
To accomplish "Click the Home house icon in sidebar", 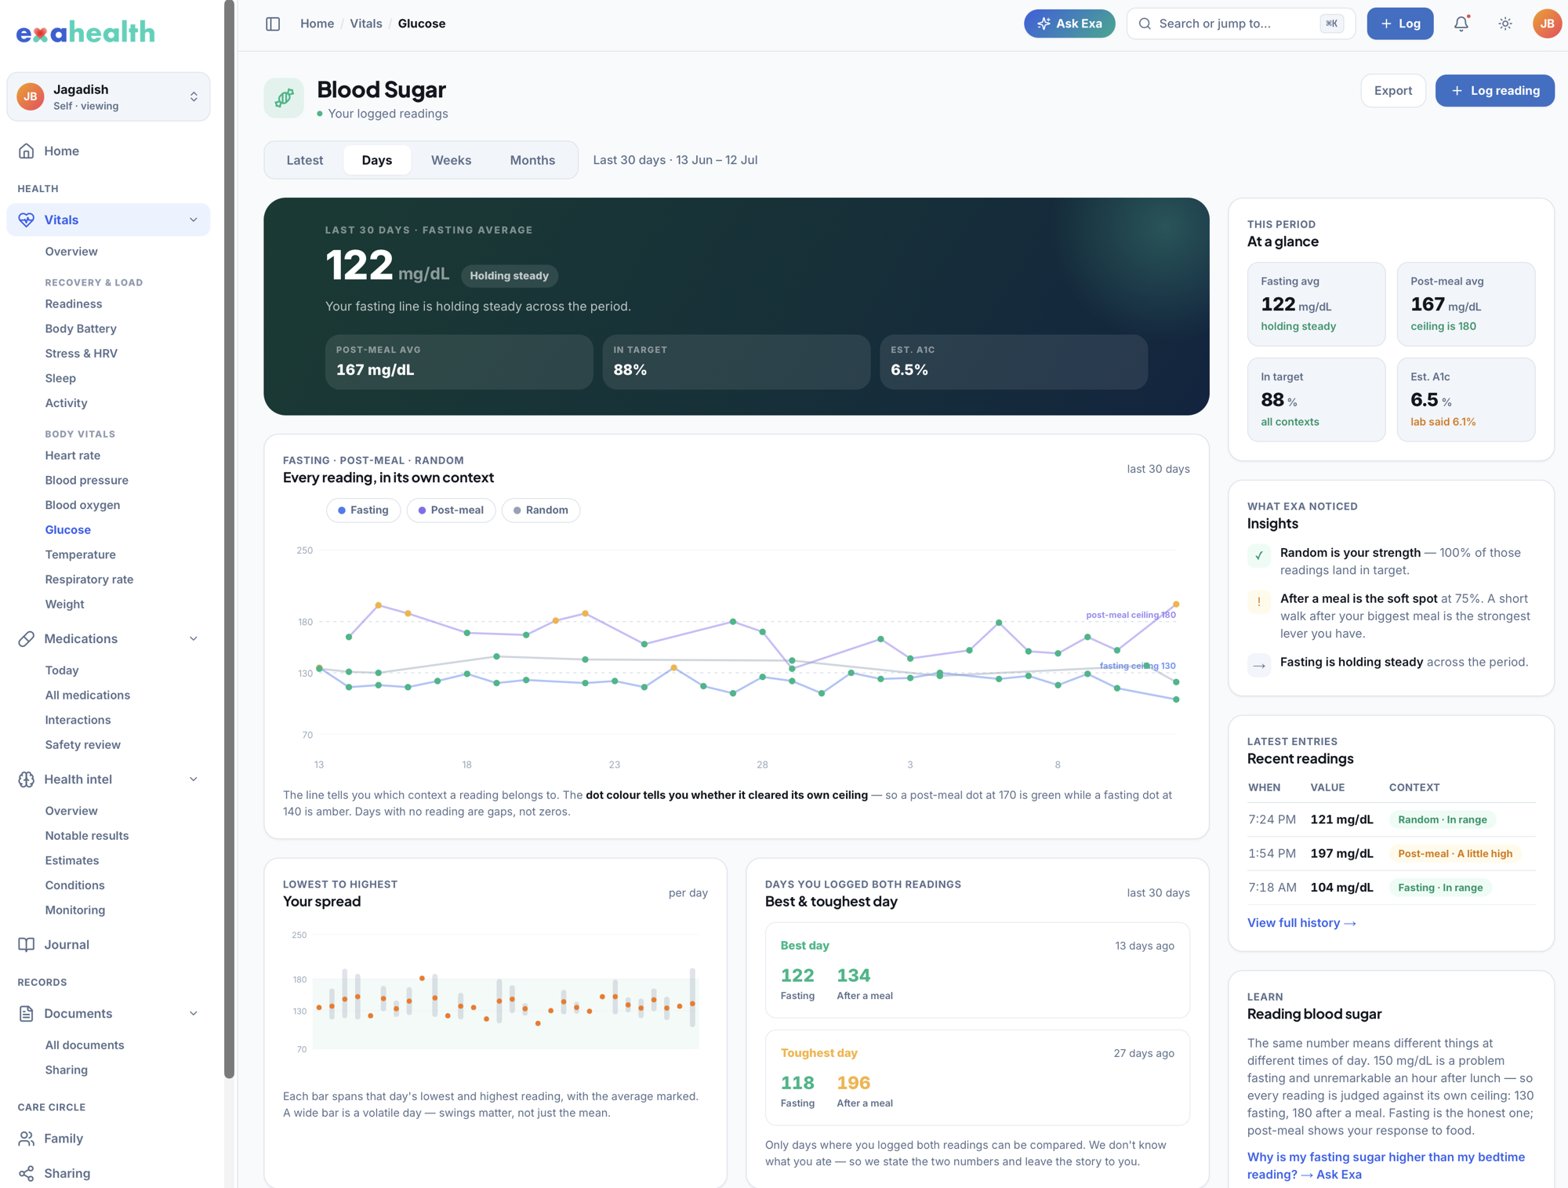I will pyautogui.click(x=27, y=151).
